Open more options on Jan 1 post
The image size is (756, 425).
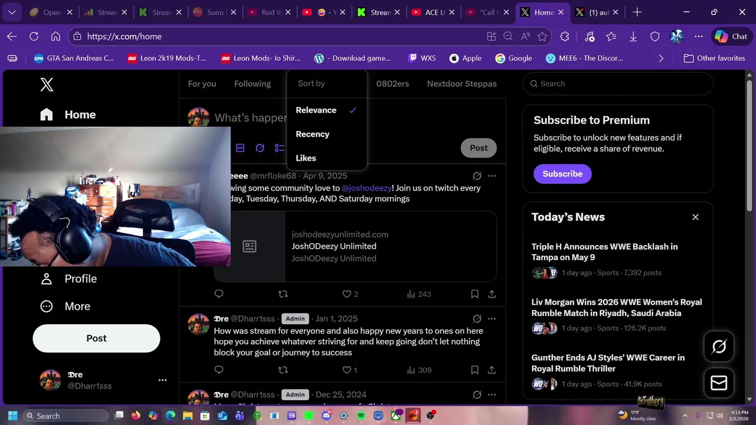pyautogui.click(x=491, y=319)
